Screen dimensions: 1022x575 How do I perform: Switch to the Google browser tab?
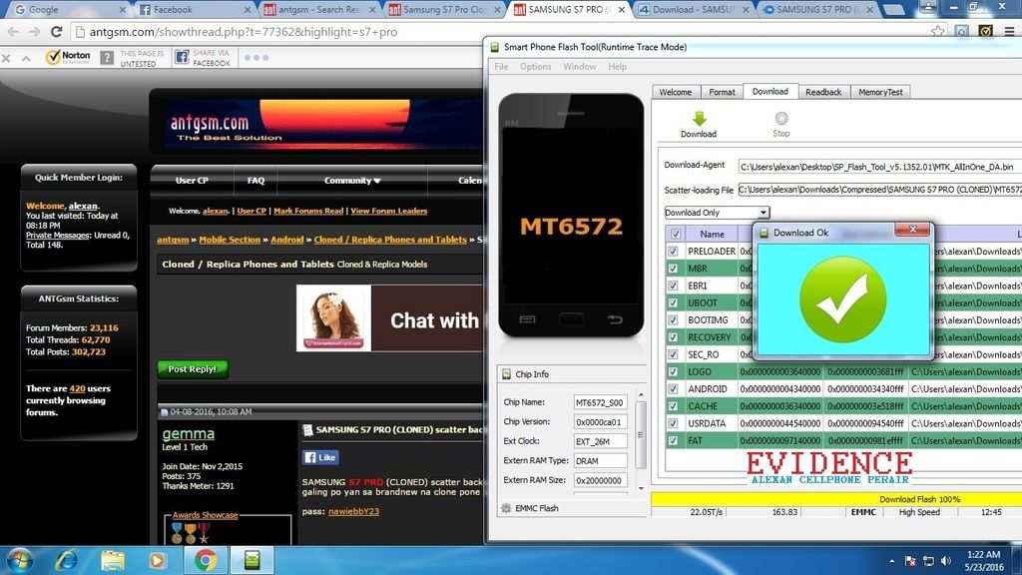[x=69, y=10]
